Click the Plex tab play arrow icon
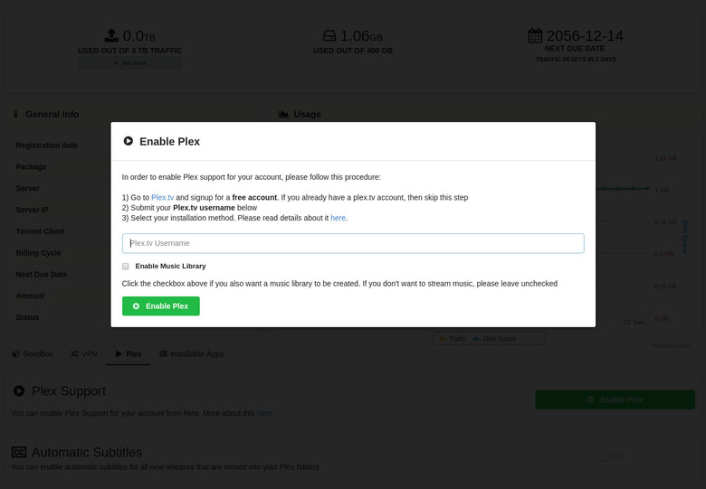This screenshot has width=706, height=489. coord(119,354)
